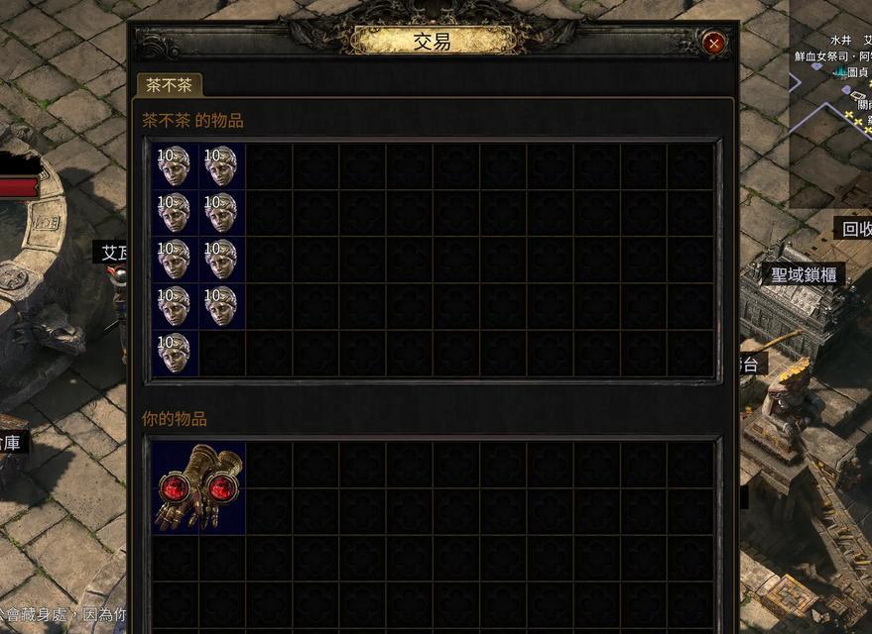872x634 pixels.
Task: Click the lone mask stack in fifth row
Action: point(175,353)
